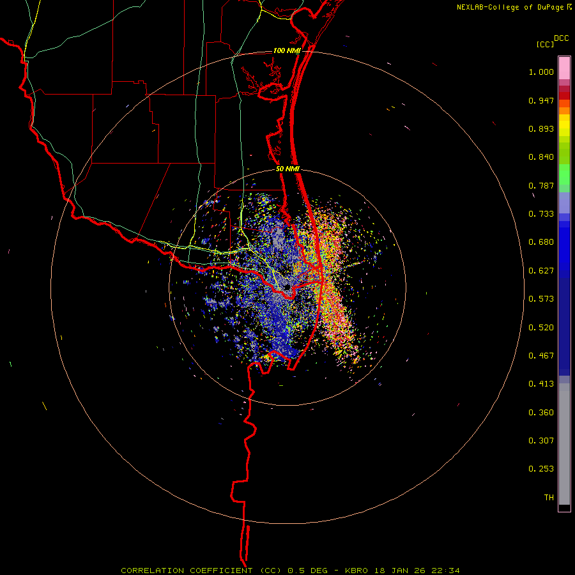
Task: Pick the bright green swatch between 0.840 and 0.787
Action: click(x=564, y=174)
